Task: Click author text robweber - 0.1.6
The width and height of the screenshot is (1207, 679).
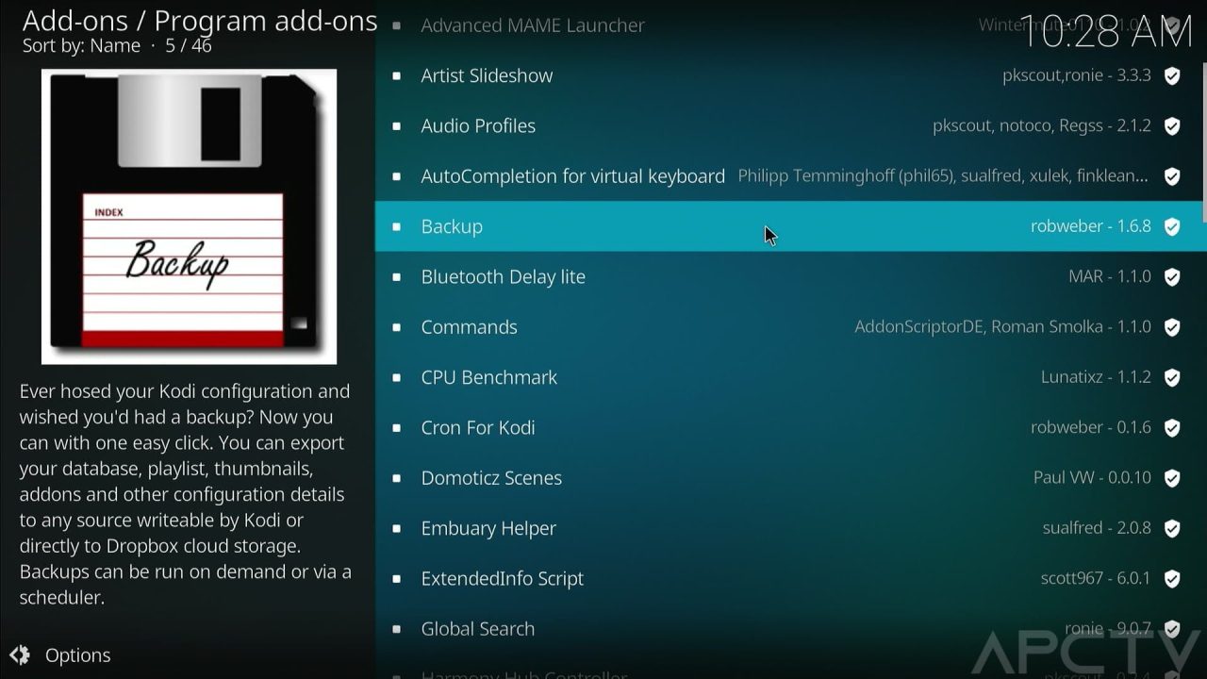Action: pos(1091,428)
